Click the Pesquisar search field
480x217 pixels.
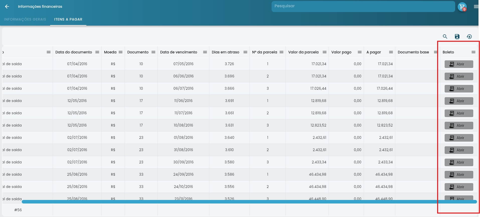point(363,6)
